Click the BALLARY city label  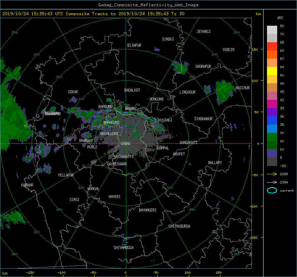(215, 163)
